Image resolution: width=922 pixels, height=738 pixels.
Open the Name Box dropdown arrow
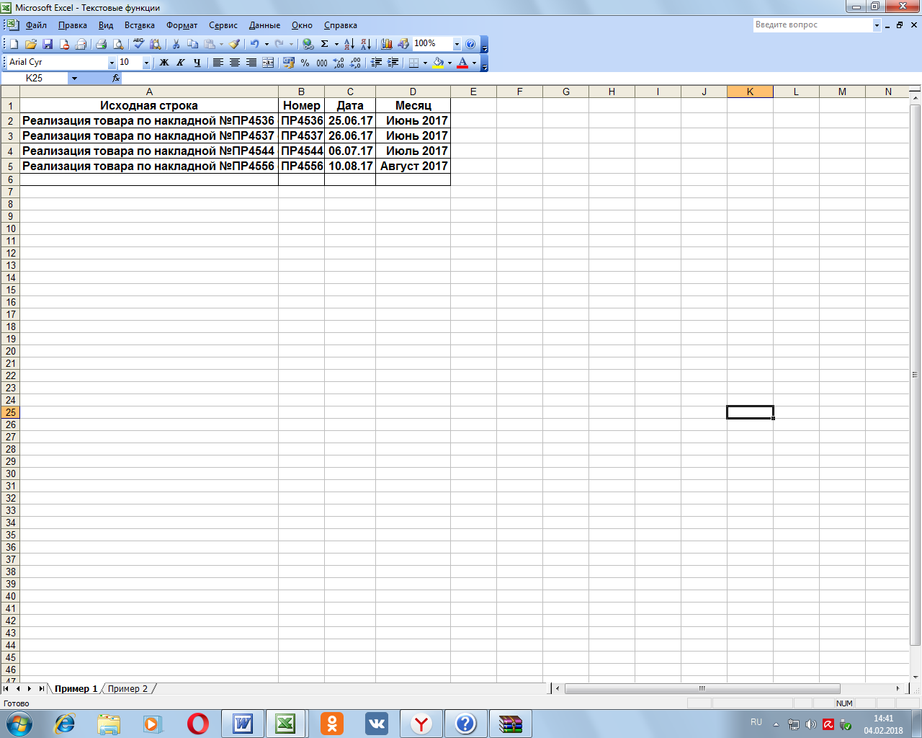[x=74, y=78]
